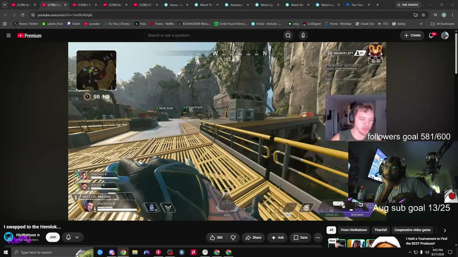Open the YouTube account avatar menu
Viewport: 458px width, 257px height.
point(445,35)
